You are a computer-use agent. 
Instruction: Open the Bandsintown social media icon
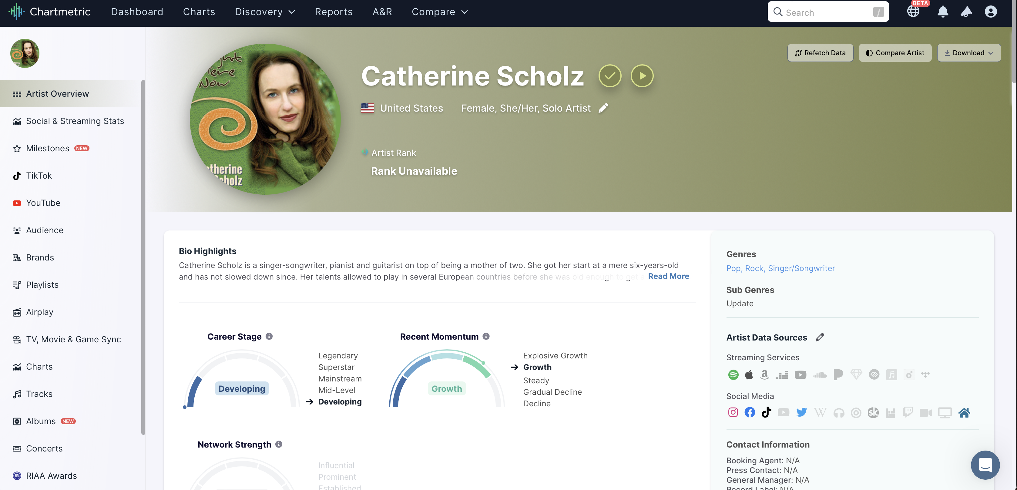(x=890, y=413)
